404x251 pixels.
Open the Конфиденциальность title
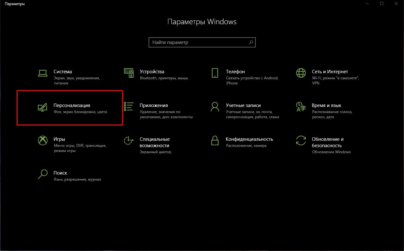pos(249,139)
